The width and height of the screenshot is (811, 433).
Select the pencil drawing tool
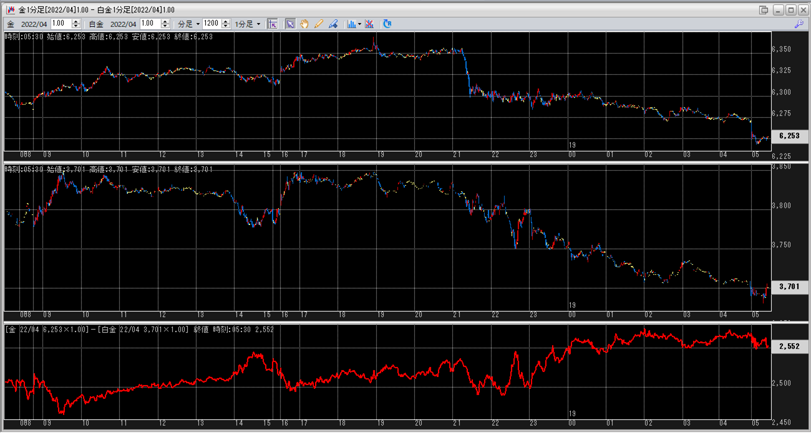pyautogui.click(x=319, y=24)
